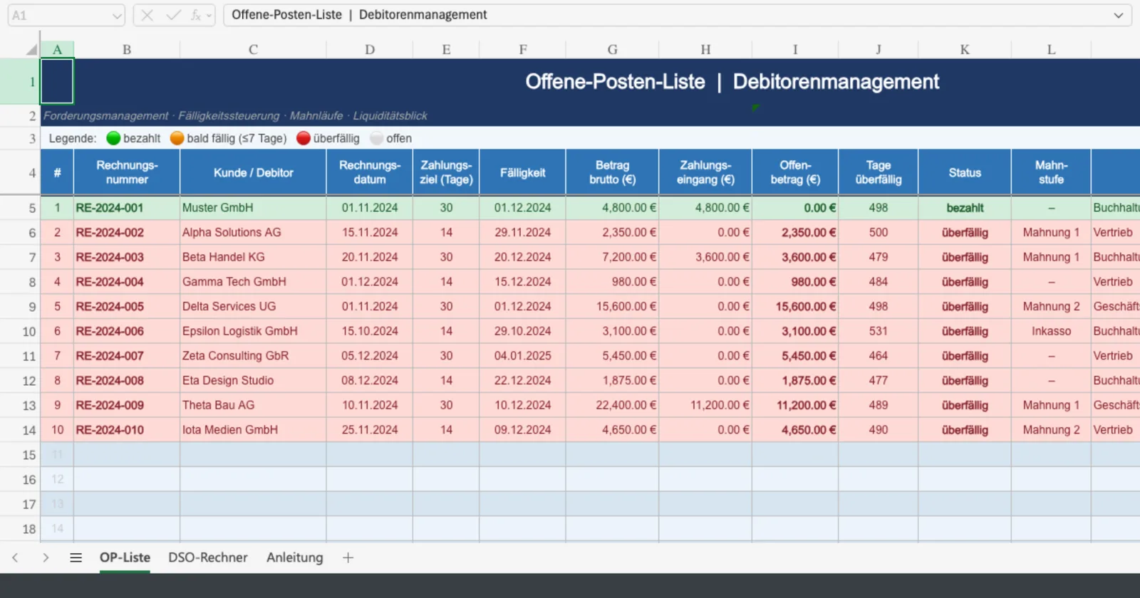Select cell Epsilon Logistik GmbH
Image resolution: width=1140 pixels, height=598 pixels.
pos(253,331)
